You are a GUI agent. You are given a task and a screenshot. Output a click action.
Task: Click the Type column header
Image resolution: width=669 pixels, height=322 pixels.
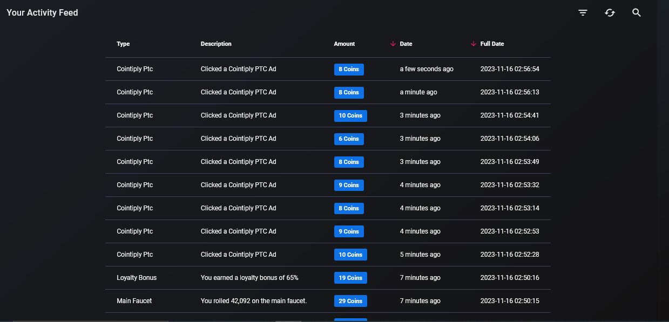click(x=123, y=44)
